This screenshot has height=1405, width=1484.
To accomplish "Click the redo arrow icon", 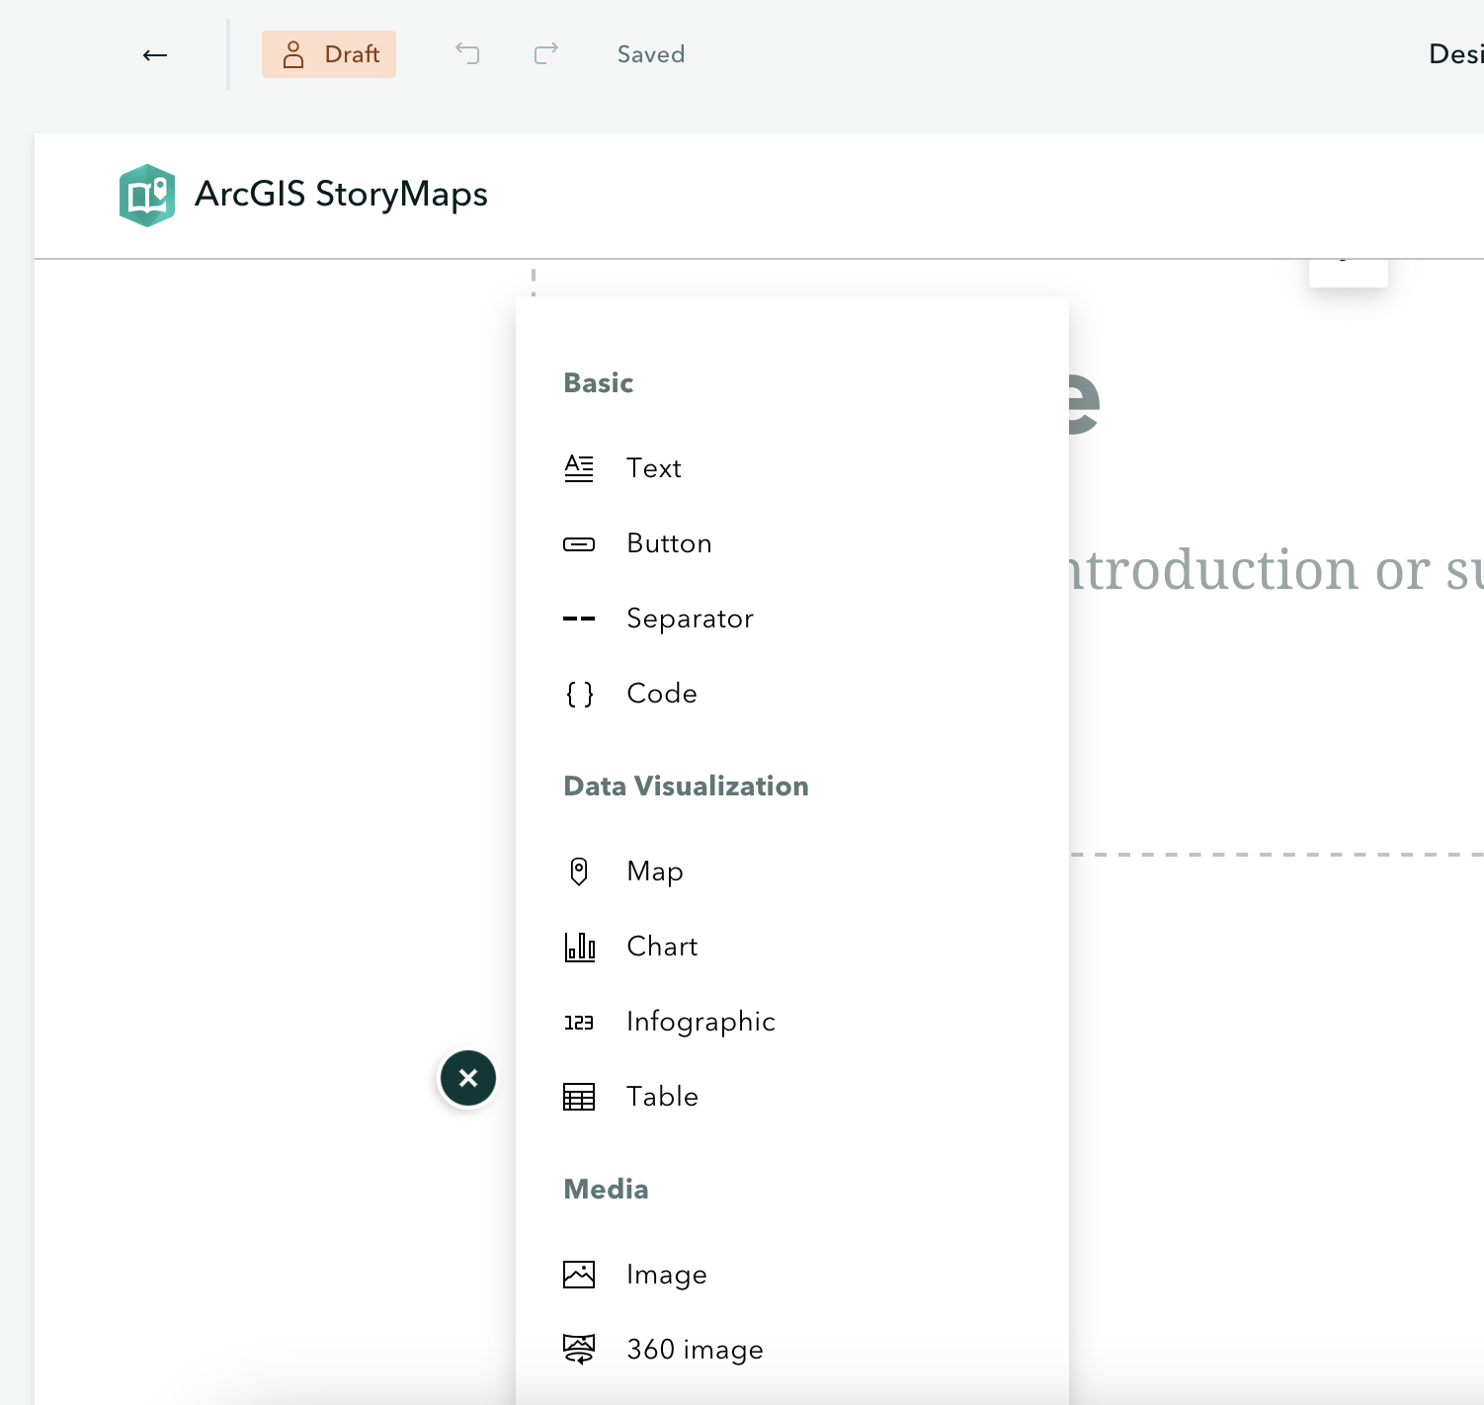I will (x=546, y=53).
